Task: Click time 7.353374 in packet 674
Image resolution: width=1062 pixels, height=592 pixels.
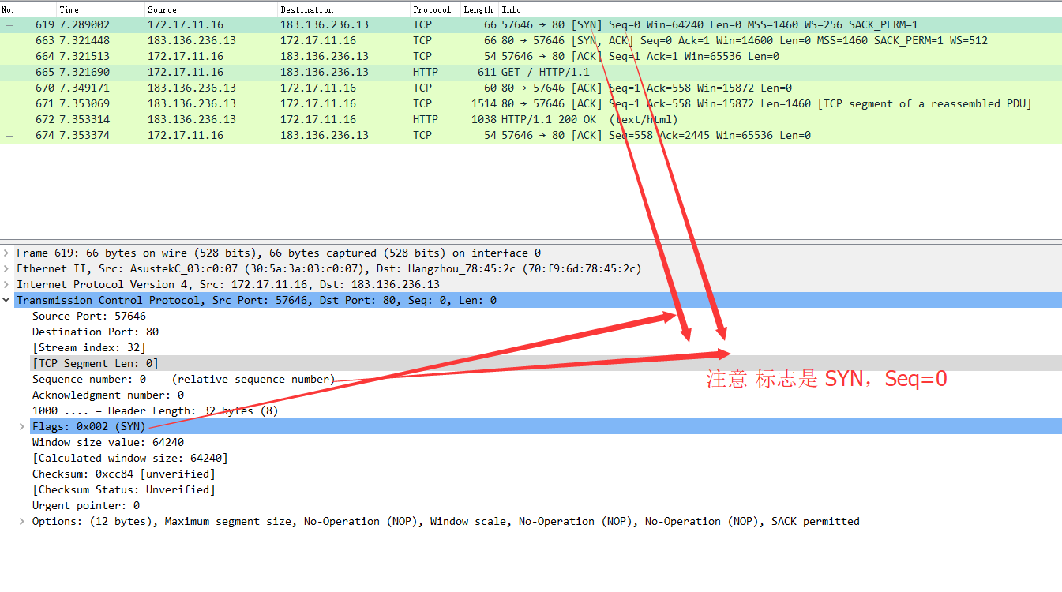Action: click(84, 136)
